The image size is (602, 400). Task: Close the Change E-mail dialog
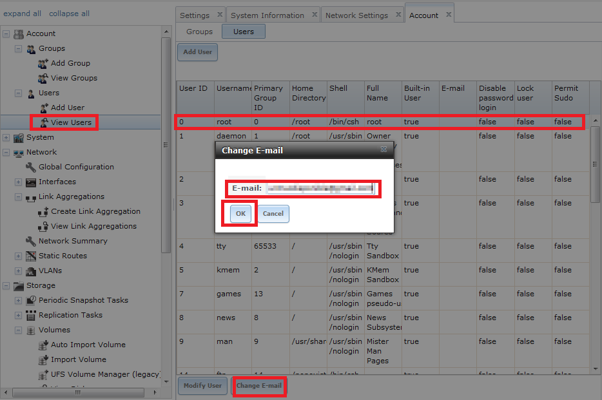(x=384, y=149)
